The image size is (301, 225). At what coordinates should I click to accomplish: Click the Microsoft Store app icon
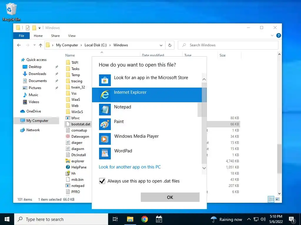[x=105, y=80]
